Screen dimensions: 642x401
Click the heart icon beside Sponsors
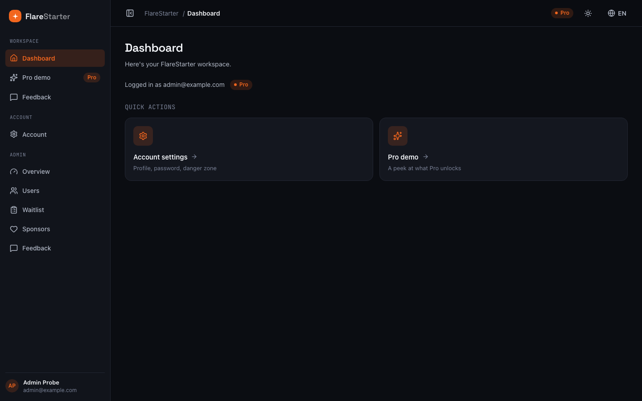click(14, 229)
